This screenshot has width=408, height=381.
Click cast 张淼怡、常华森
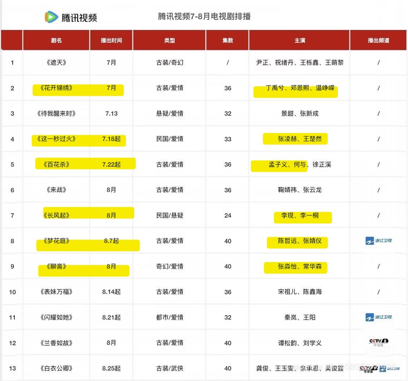(300, 266)
